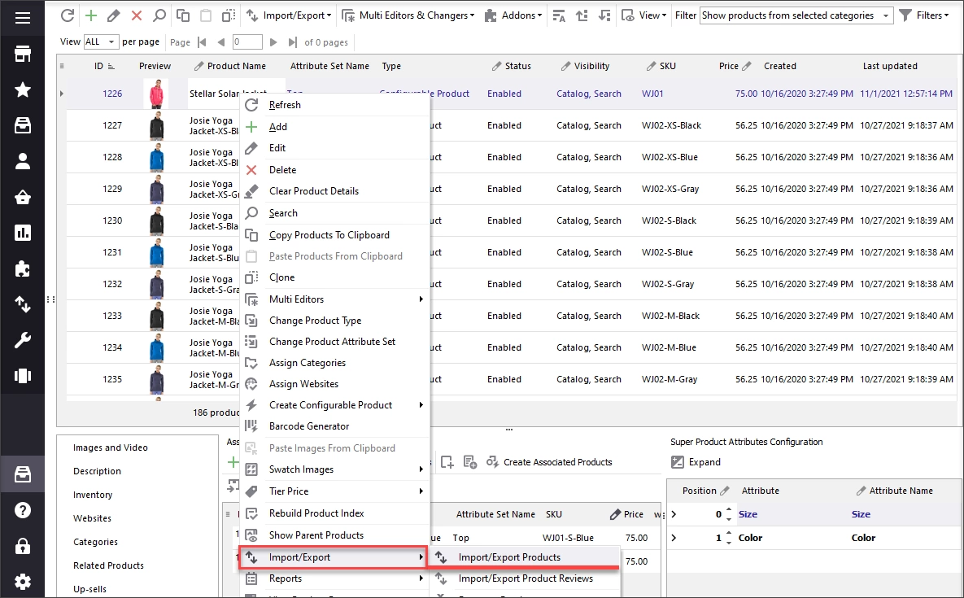Click the Search magnifier toolbar icon
This screenshot has height=598, width=964.
coord(159,15)
